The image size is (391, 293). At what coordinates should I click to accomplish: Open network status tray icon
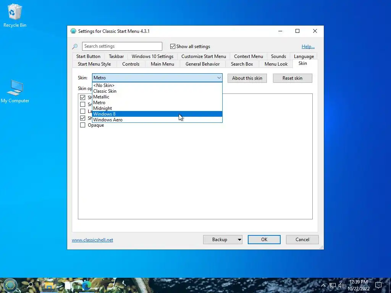[333, 285]
